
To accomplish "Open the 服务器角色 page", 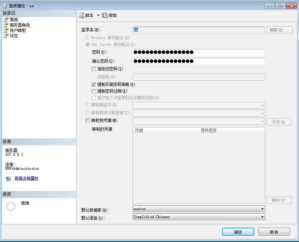I will pos(20,25).
